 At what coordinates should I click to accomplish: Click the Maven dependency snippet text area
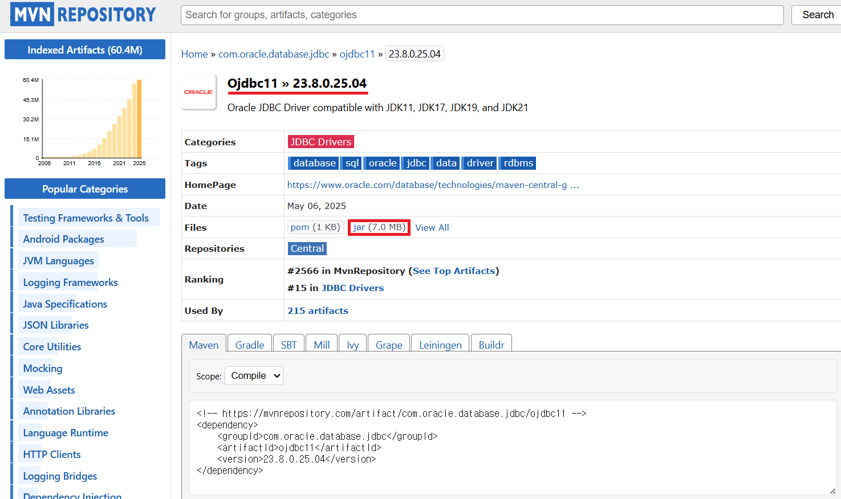513,447
